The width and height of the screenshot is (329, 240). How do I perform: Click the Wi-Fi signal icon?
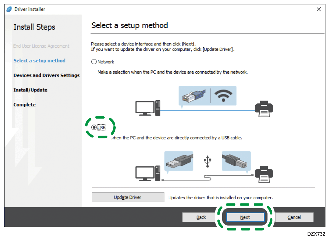223,95
